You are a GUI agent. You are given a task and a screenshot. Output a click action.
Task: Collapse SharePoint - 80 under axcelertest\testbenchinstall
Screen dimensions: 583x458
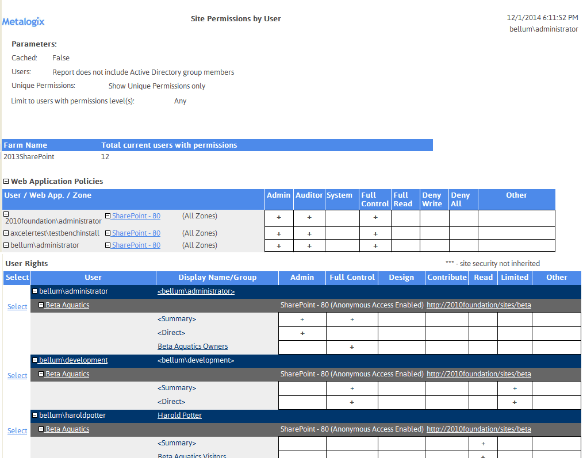pyautogui.click(x=108, y=233)
